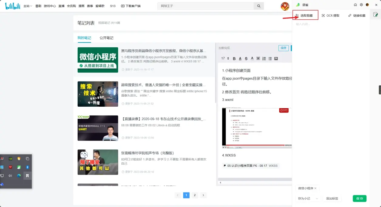Open Bluetooth icon in system tray
The width and height of the screenshot is (381, 207).
[x=27, y=167]
